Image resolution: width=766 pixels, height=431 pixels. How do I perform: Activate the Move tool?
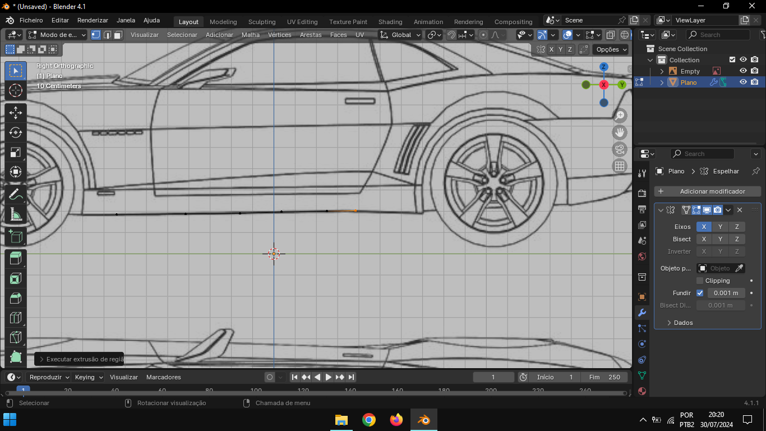[16, 113]
